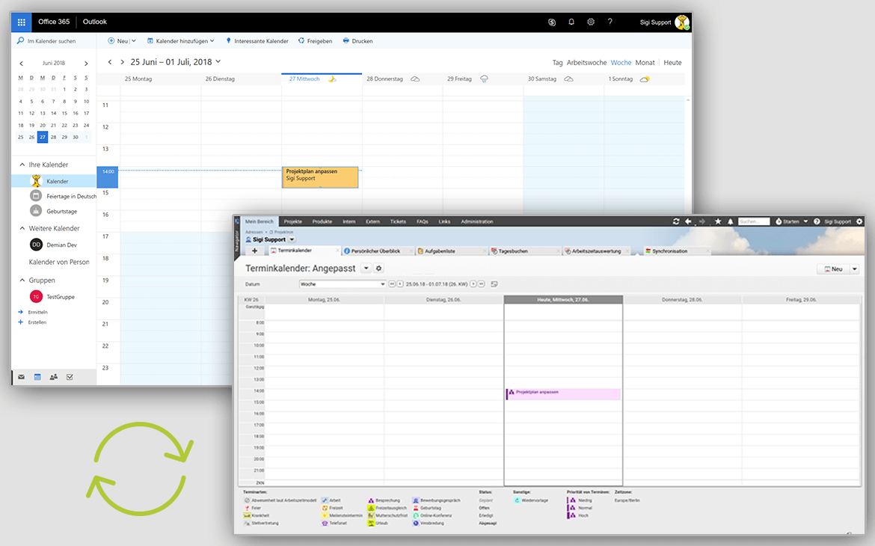The image size is (875, 546).
Task: Open the Office 365 app launcher grid
Action: 21,22
